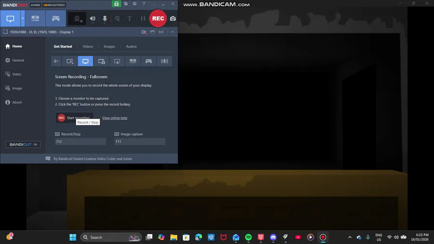Open About in the sidebar
The image size is (434, 244).
14,102
